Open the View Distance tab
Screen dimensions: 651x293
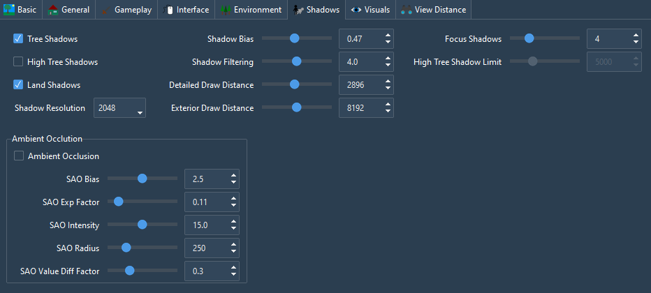[434, 10]
